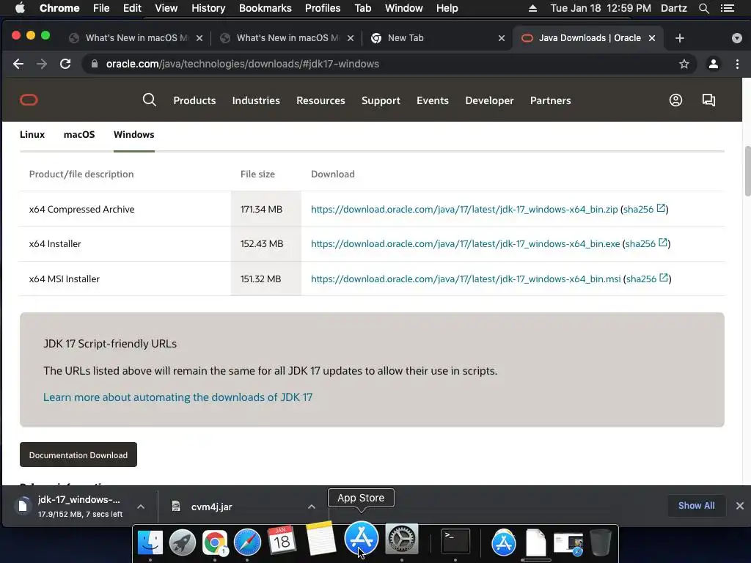Switch to the Linux tab
751x563 pixels.
(x=32, y=135)
